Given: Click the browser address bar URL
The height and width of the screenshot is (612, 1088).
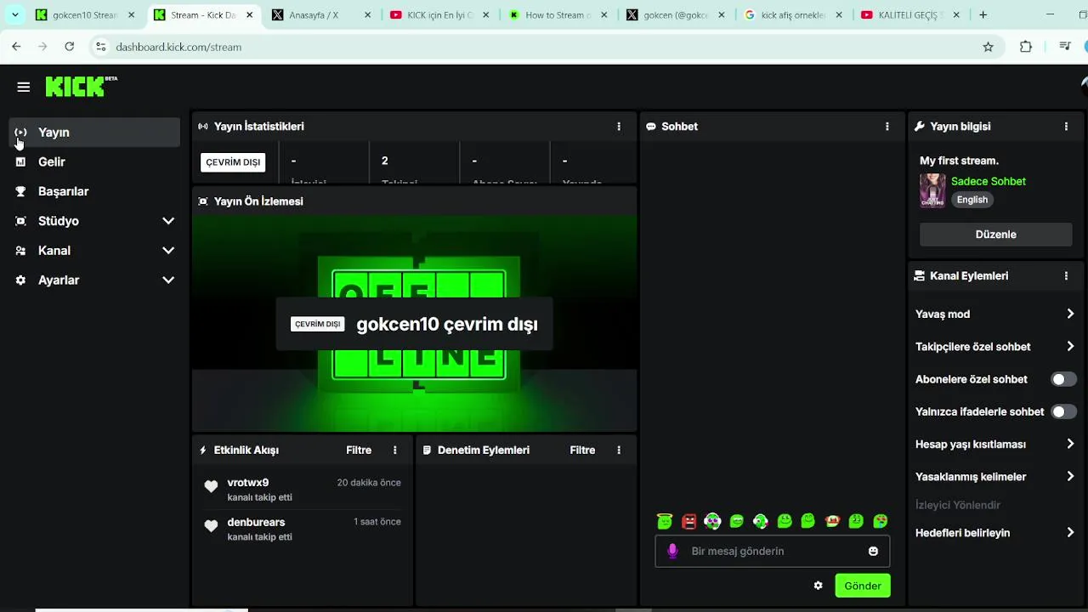Looking at the screenshot, I should (x=178, y=47).
